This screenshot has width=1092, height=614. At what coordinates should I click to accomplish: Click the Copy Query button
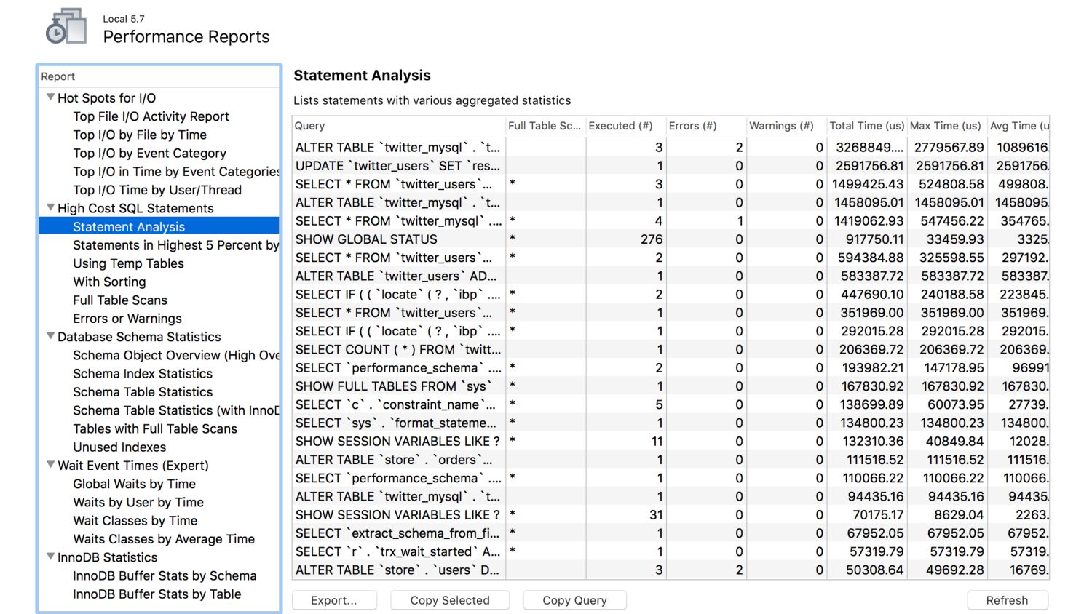point(574,600)
